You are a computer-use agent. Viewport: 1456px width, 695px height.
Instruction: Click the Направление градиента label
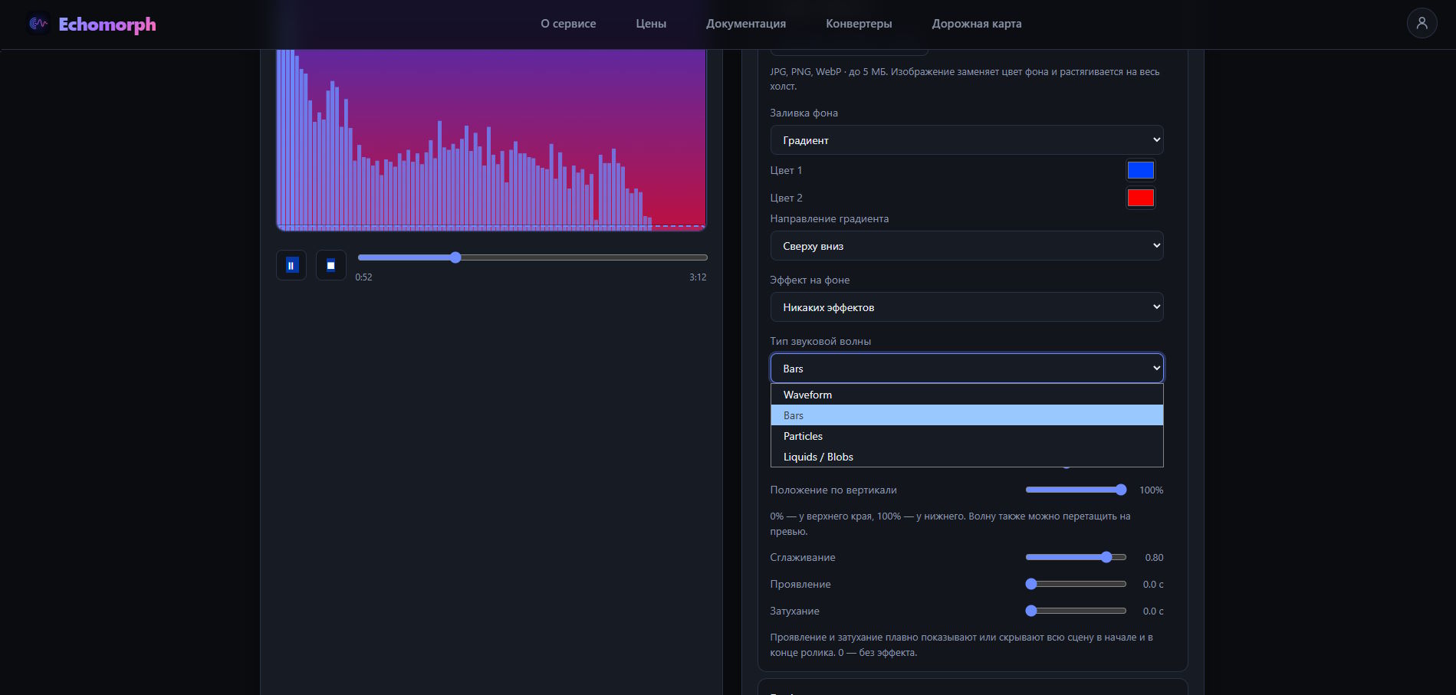830,218
